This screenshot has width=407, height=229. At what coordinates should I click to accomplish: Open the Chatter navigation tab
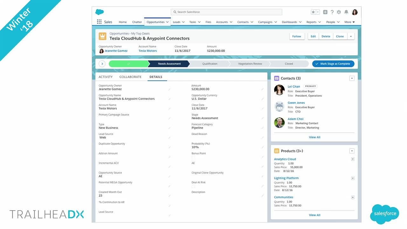[x=137, y=22]
